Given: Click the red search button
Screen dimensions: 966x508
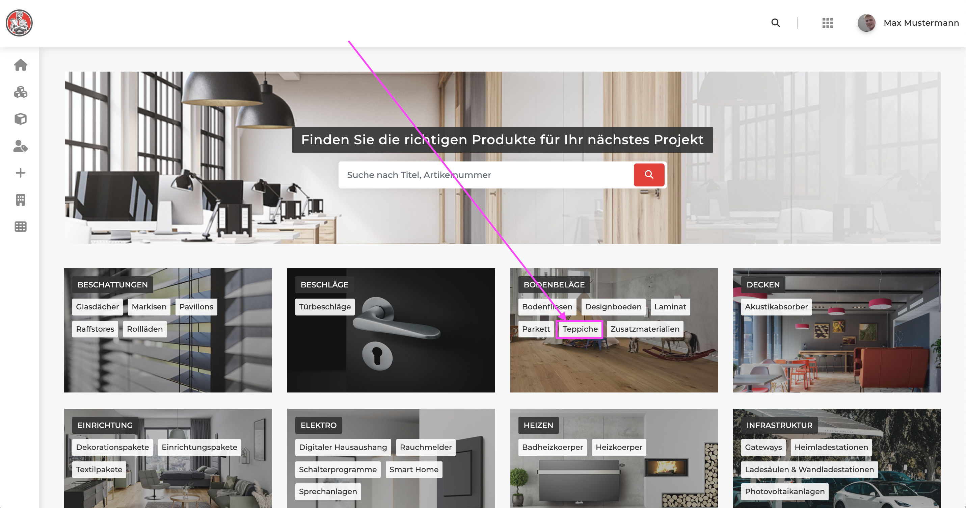Looking at the screenshot, I should point(649,175).
